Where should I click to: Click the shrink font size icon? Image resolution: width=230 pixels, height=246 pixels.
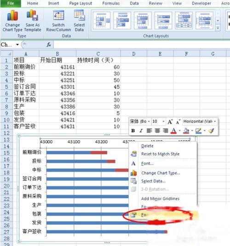pos(178,121)
